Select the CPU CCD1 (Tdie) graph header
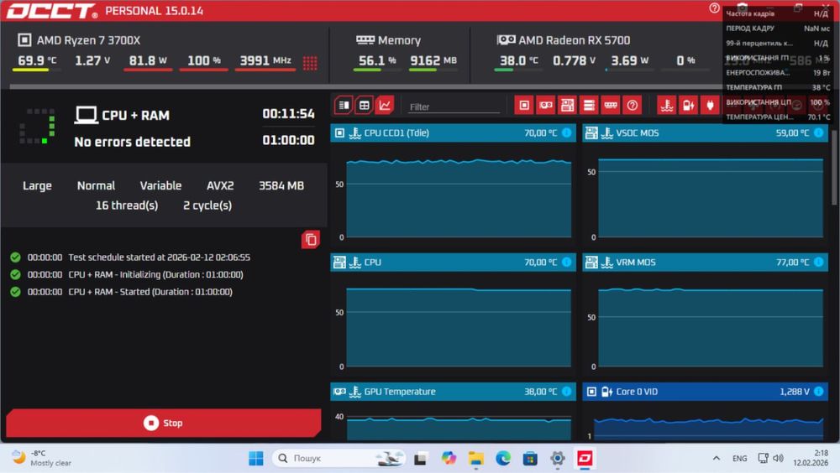 click(x=454, y=133)
